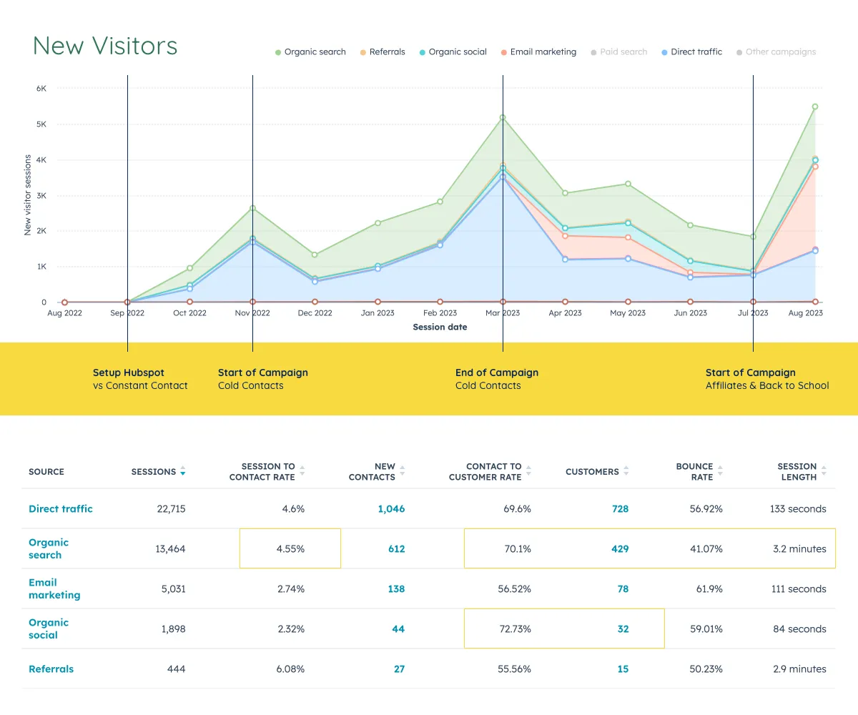
Task: Click the Dec 2022 axis label
Action: pos(315,313)
